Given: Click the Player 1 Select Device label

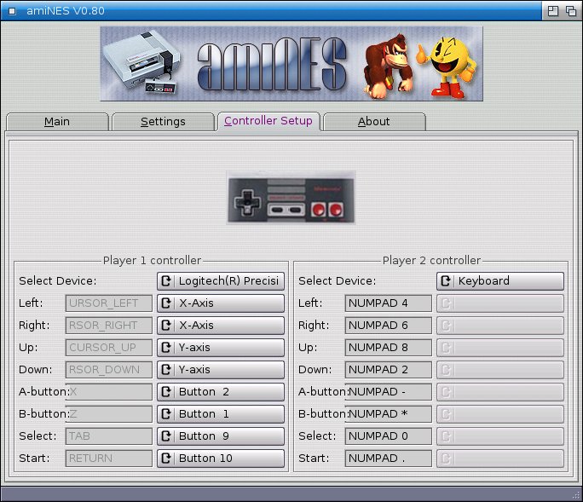Looking at the screenshot, I should point(58,281).
